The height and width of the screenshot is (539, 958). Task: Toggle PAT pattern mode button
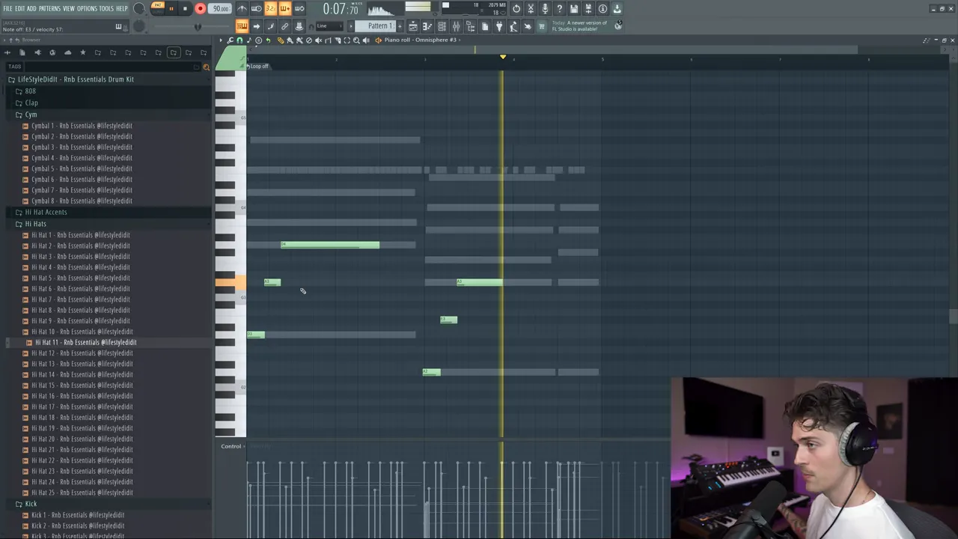tap(157, 6)
